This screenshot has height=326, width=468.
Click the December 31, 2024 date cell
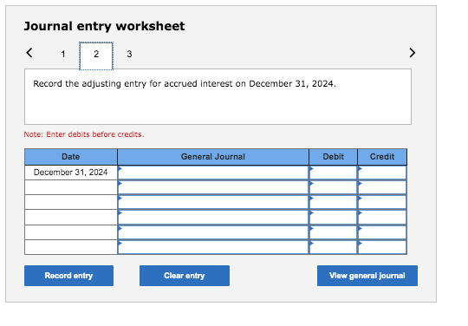pos(71,173)
